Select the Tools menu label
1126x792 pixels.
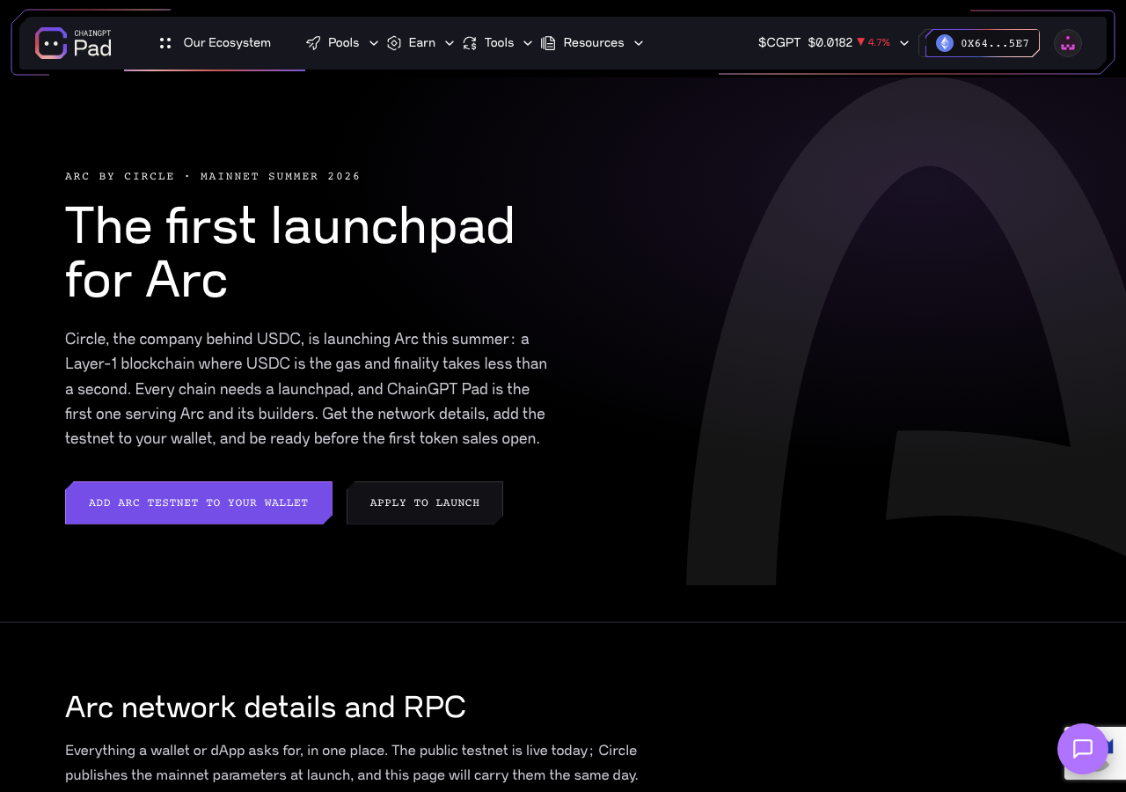[500, 42]
